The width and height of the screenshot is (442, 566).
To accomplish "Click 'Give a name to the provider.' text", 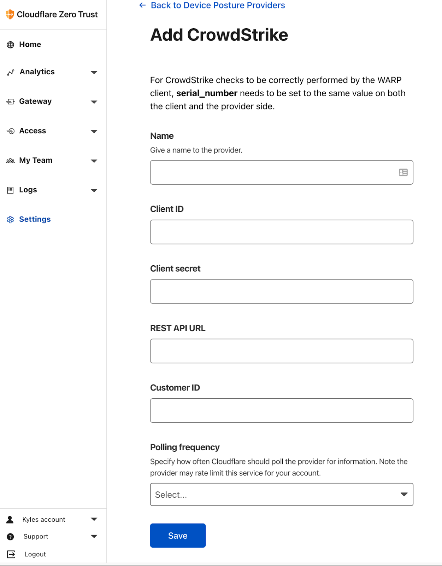I will 196,150.
